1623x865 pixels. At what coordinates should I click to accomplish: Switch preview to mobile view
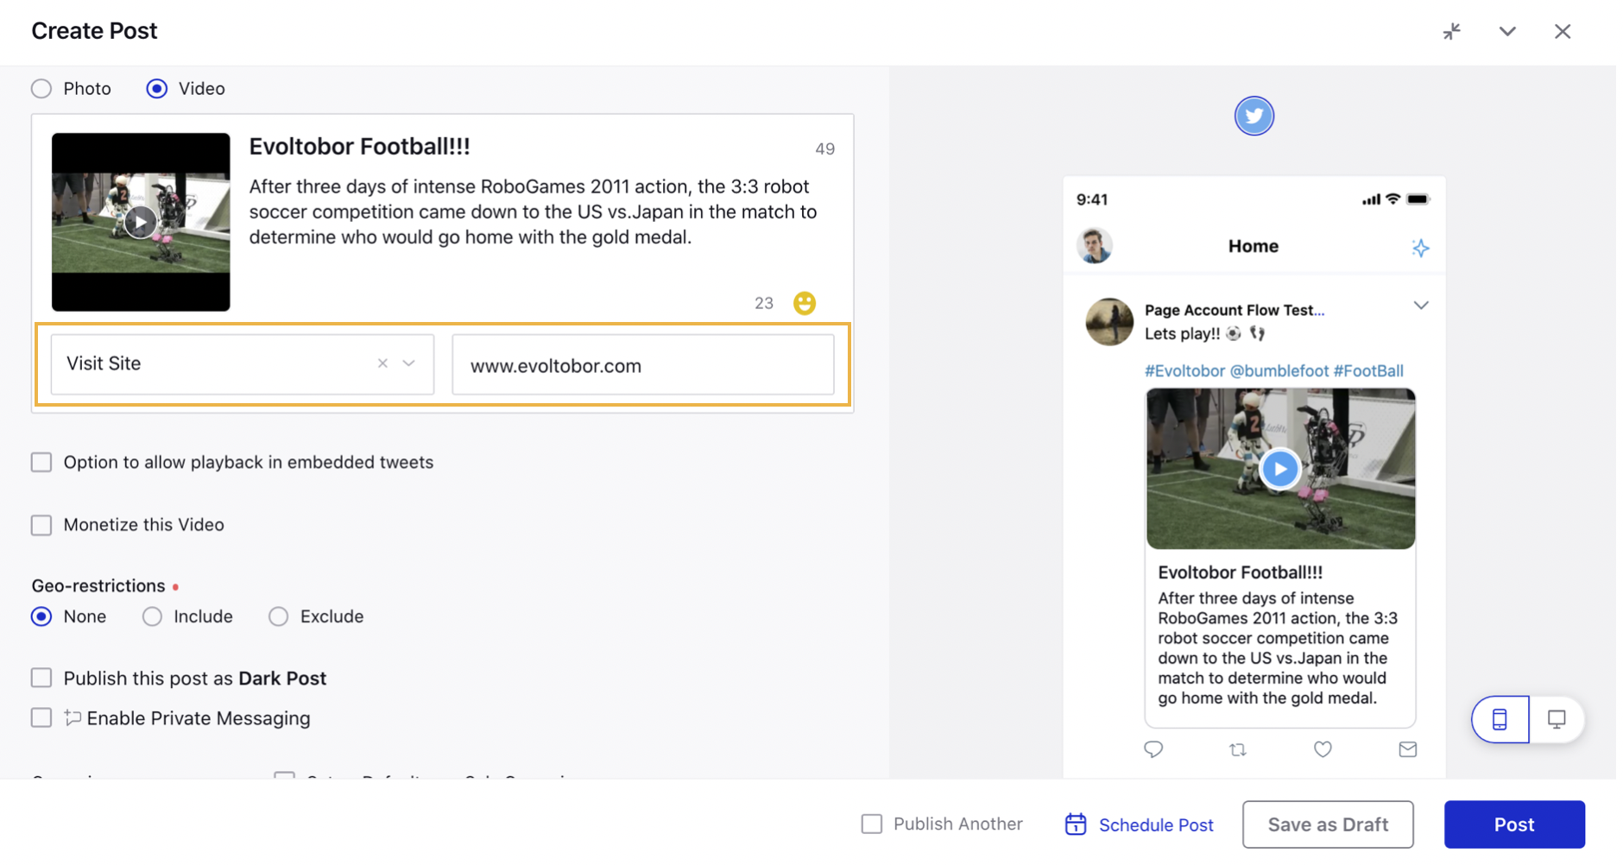pyautogui.click(x=1500, y=719)
